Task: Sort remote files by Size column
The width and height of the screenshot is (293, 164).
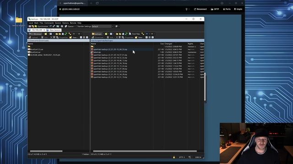Action: [162, 44]
